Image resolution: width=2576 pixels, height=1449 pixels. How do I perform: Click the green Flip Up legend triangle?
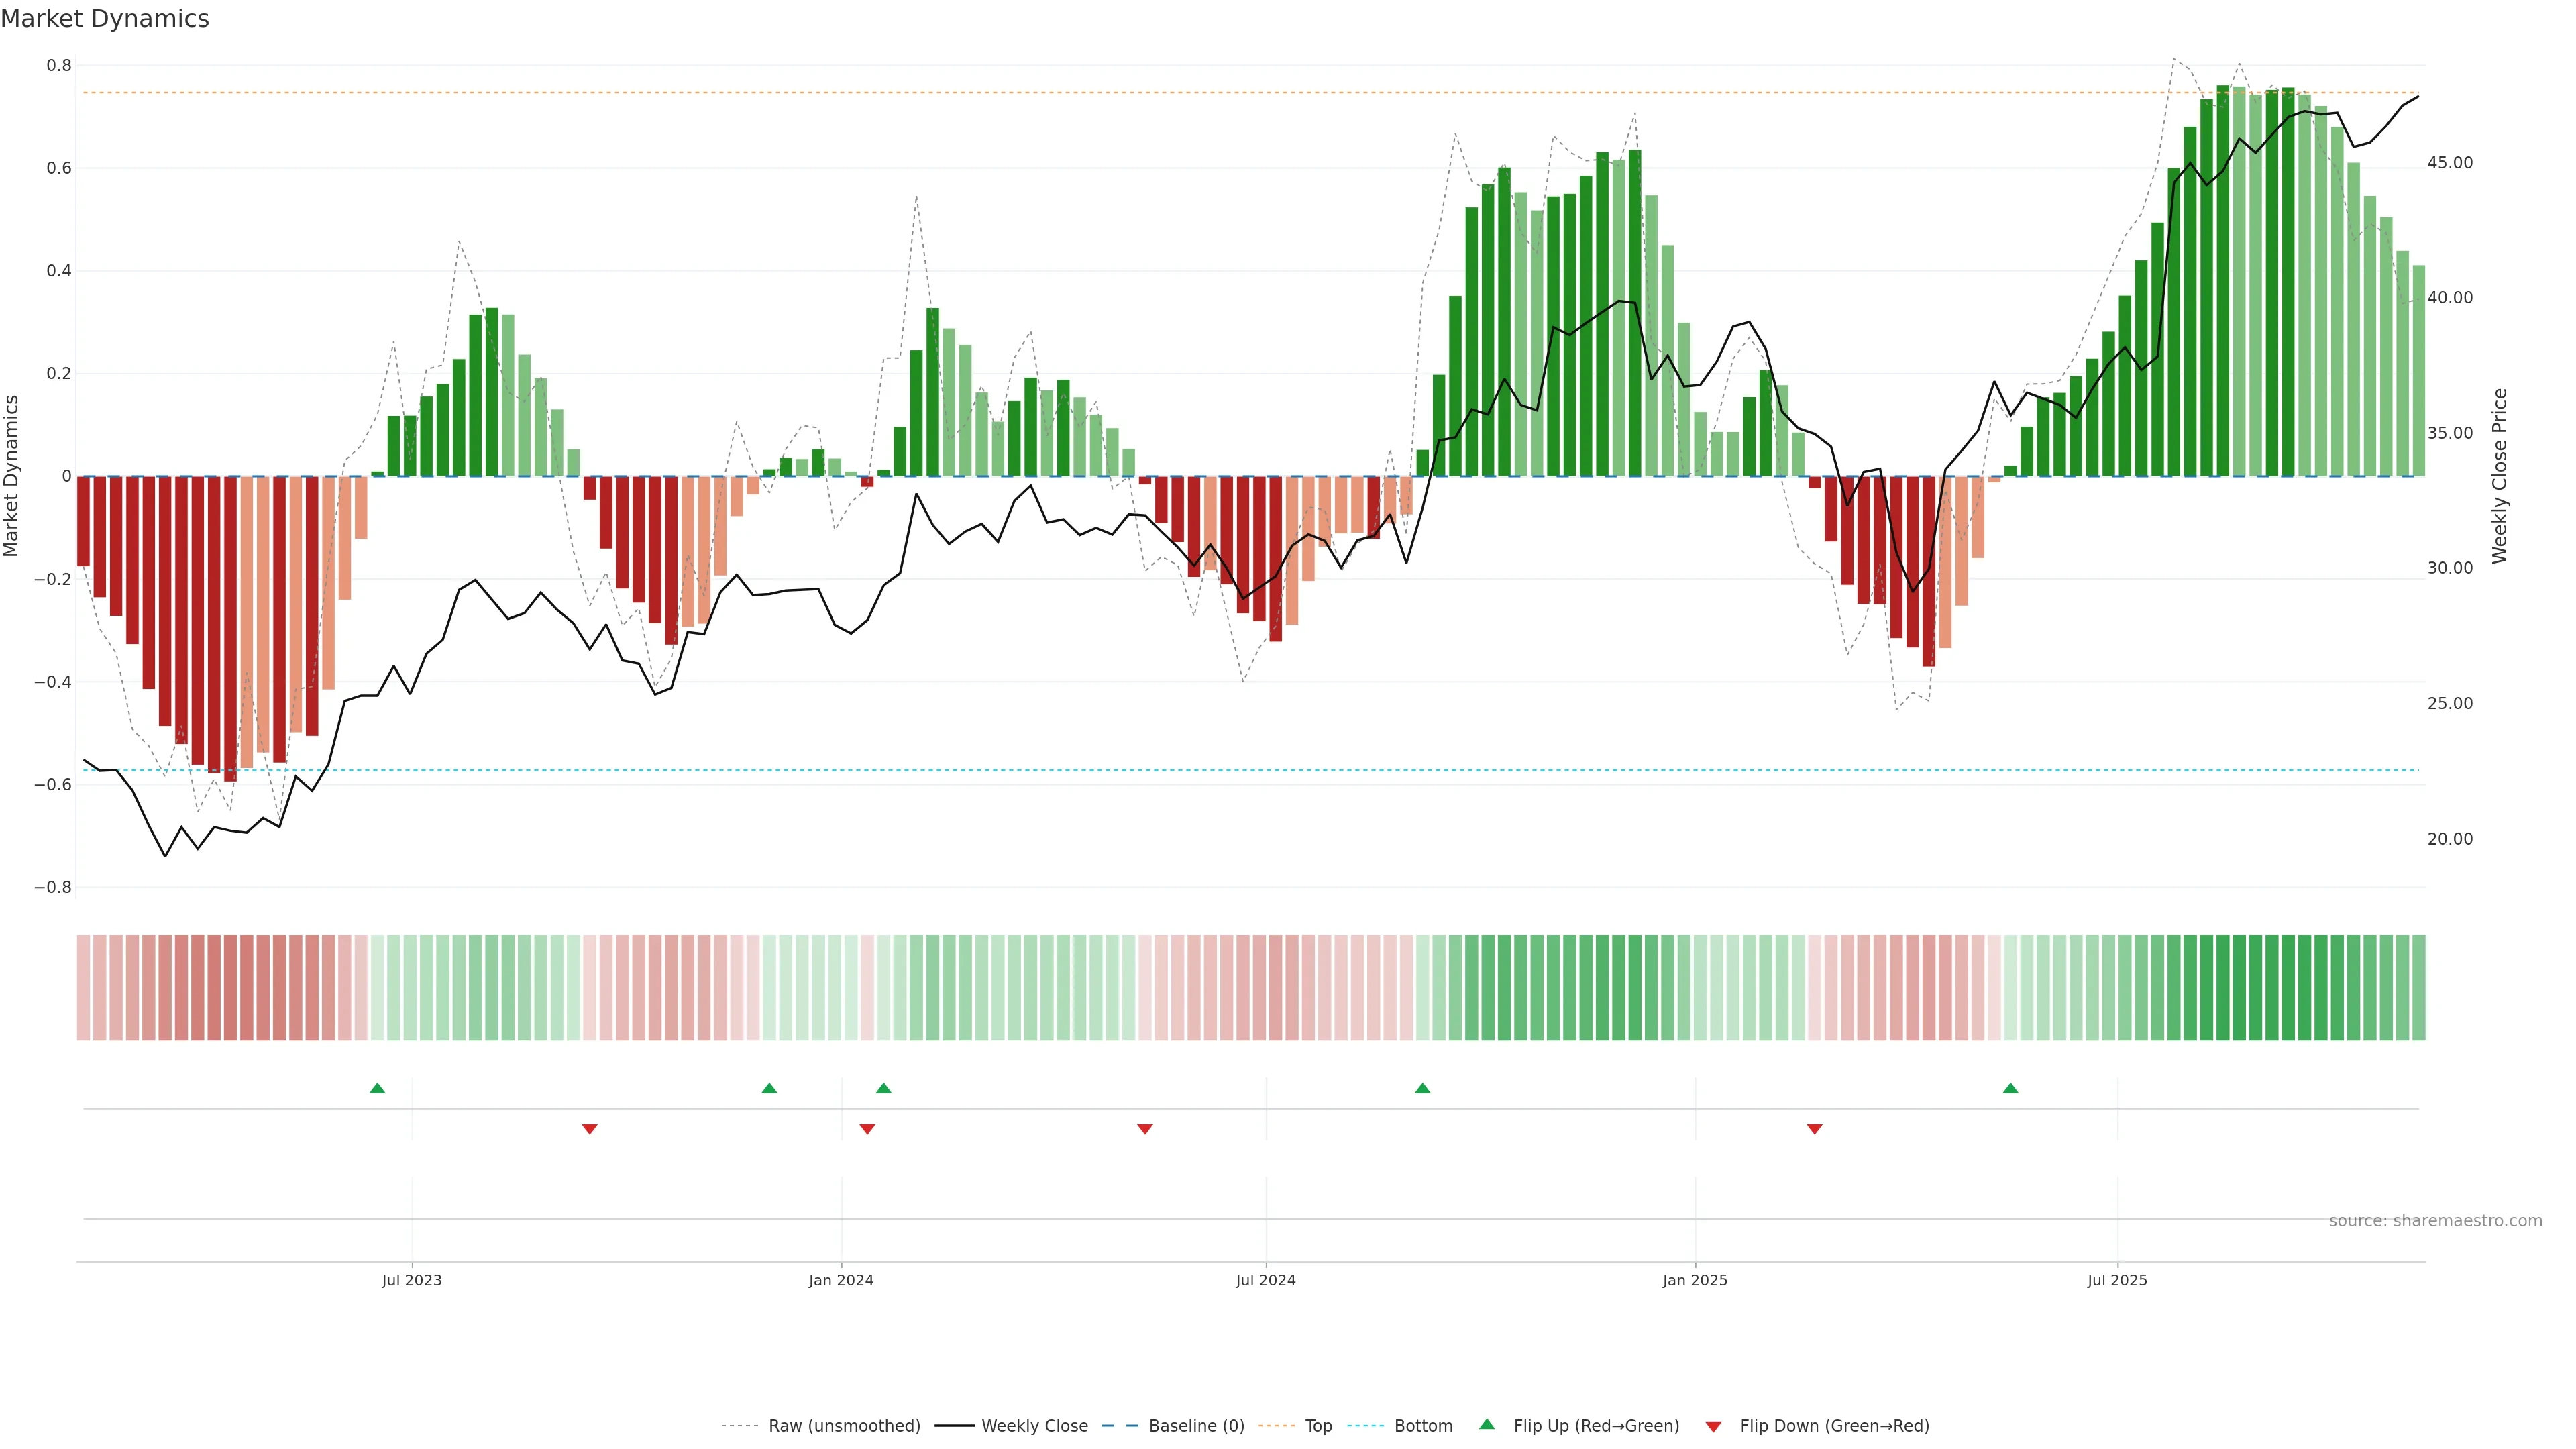pyautogui.click(x=1486, y=1424)
